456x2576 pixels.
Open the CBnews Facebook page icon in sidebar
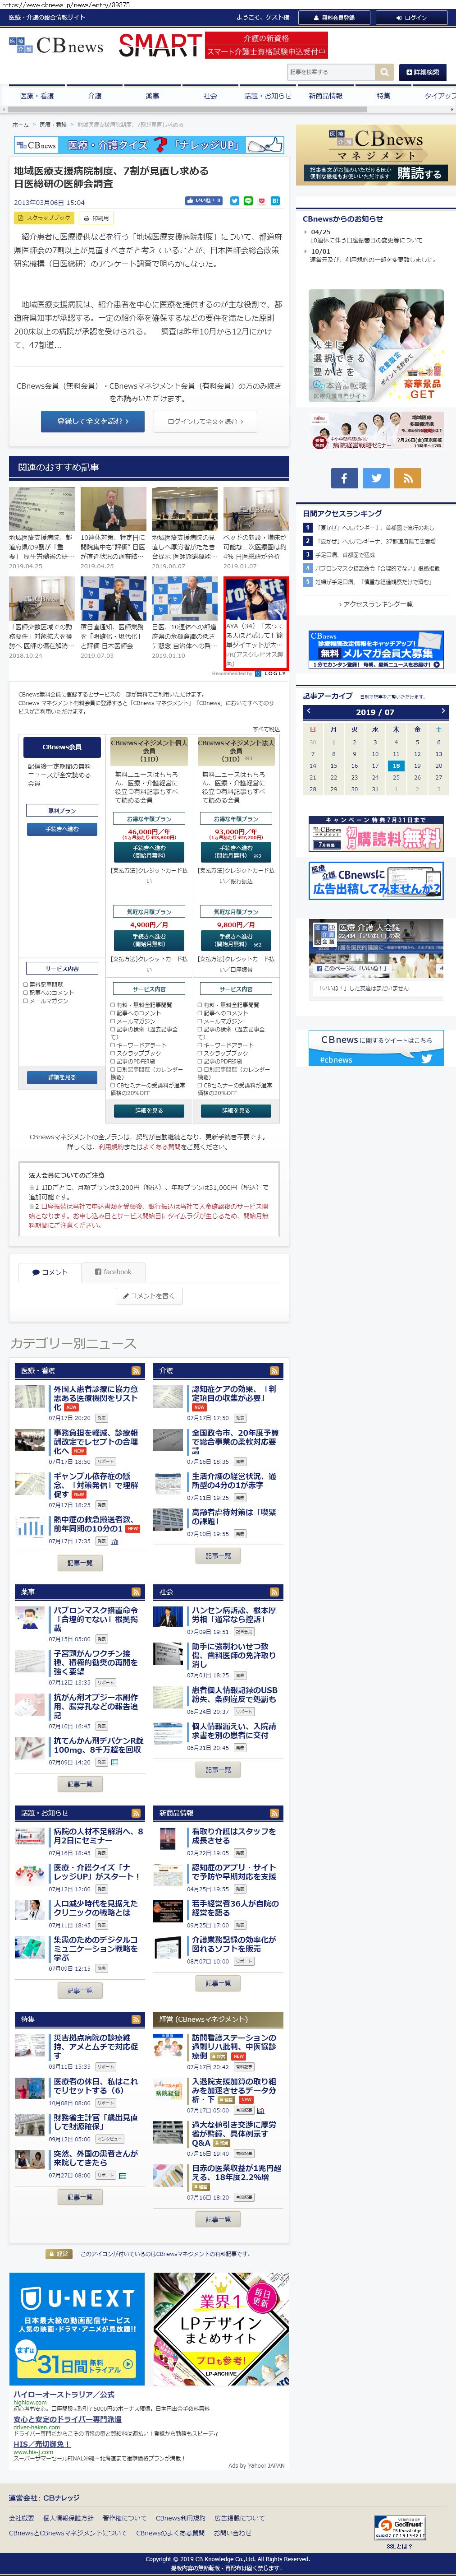(x=344, y=478)
